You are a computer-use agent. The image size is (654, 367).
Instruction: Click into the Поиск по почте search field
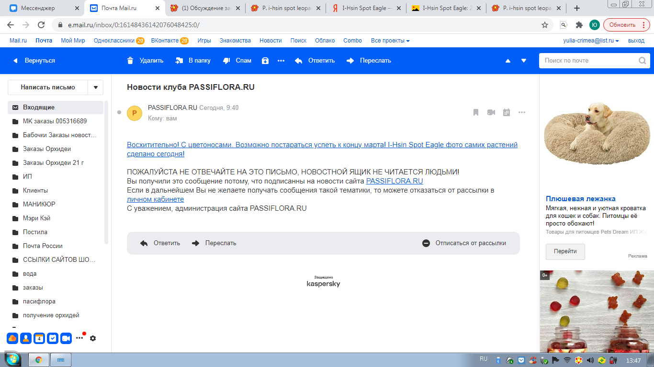[589, 61]
